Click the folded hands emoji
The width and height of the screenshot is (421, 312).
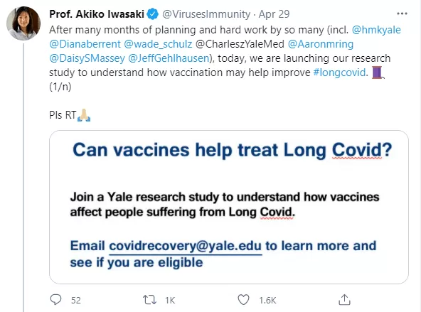[x=84, y=115]
